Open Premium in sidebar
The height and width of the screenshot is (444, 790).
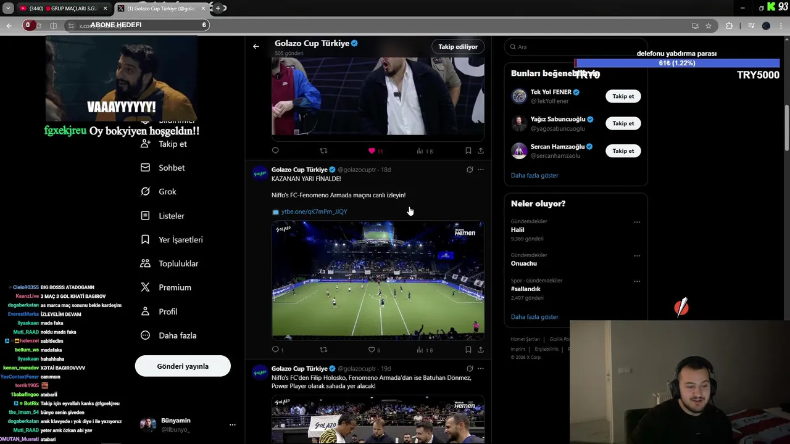coord(165,287)
